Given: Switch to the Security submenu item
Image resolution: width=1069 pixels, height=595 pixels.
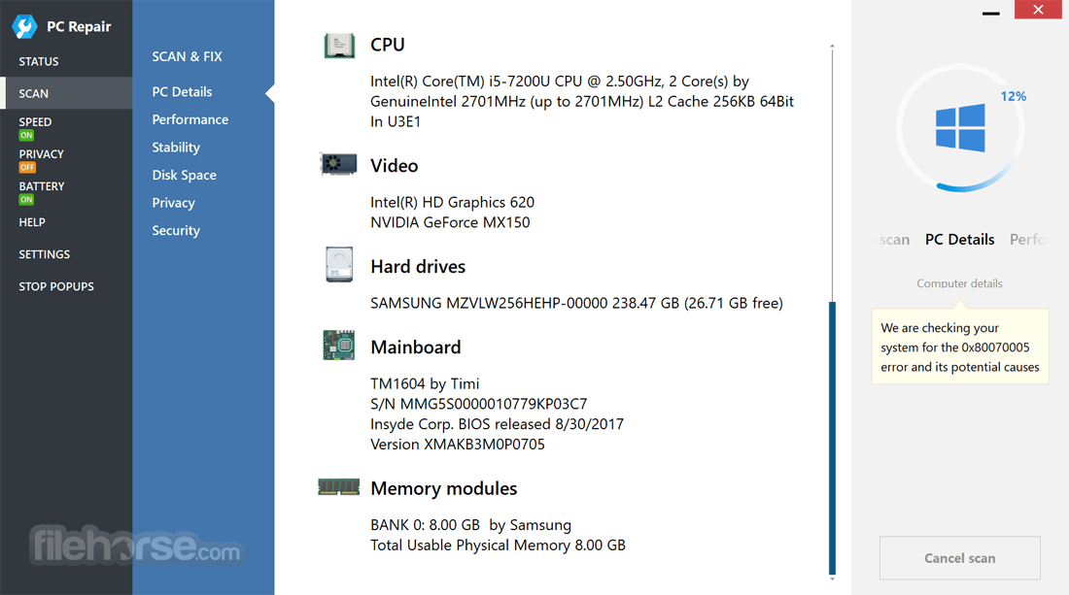Looking at the screenshot, I should pyautogui.click(x=176, y=231).
